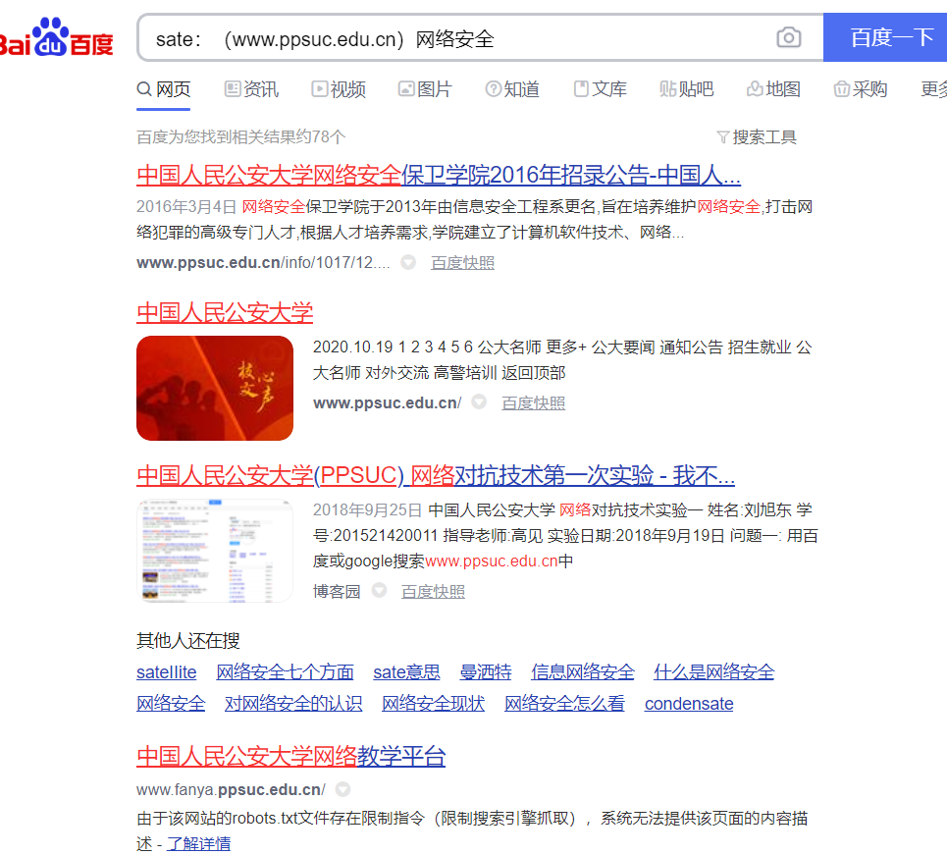Open the 图片 tab
This screenshot has width=947, height=855.
(425, 89)
